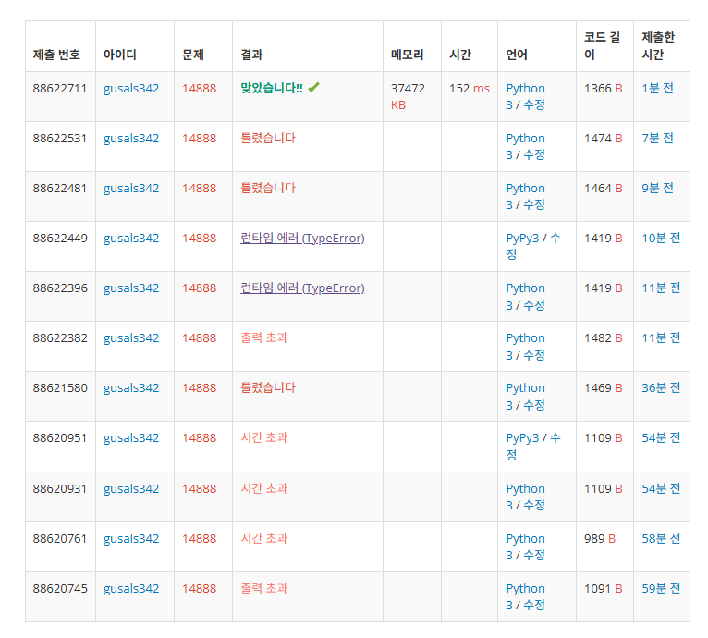Screen dimensions: 708x638
Task: Click the 틀렸습니다 result in row 88622531
Action: pyautogui.click(x=268, y=138)
